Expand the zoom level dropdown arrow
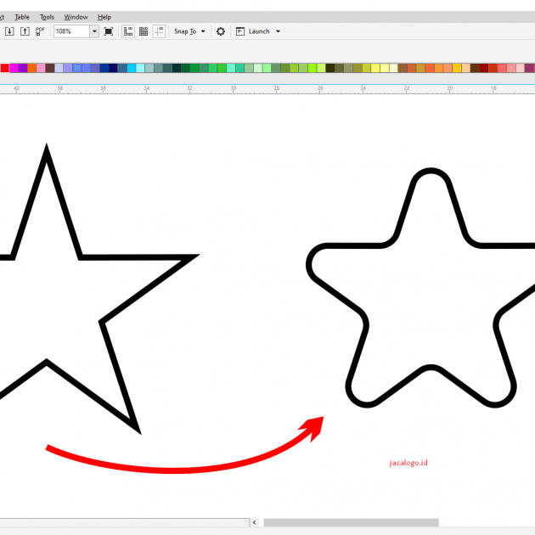 [x=94, y=31]
